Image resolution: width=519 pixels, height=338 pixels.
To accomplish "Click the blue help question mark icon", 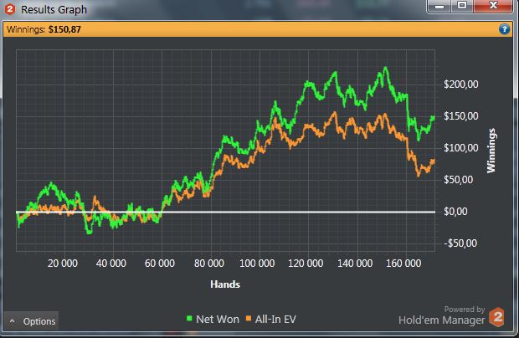I will pyautogui.click(x=504, y=29).
